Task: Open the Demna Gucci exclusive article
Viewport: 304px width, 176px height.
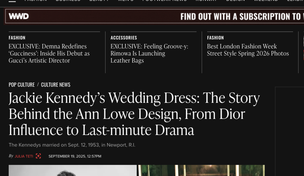Action: tap(49, 53)
